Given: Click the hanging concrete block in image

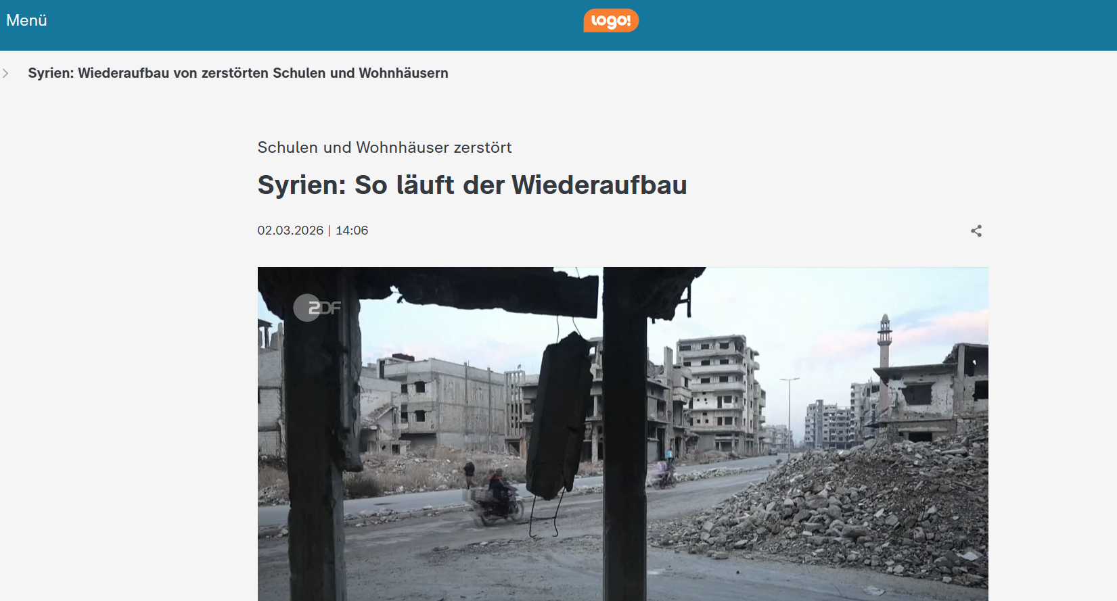Looking at the screenshot, I should click(x=560, y=416).
